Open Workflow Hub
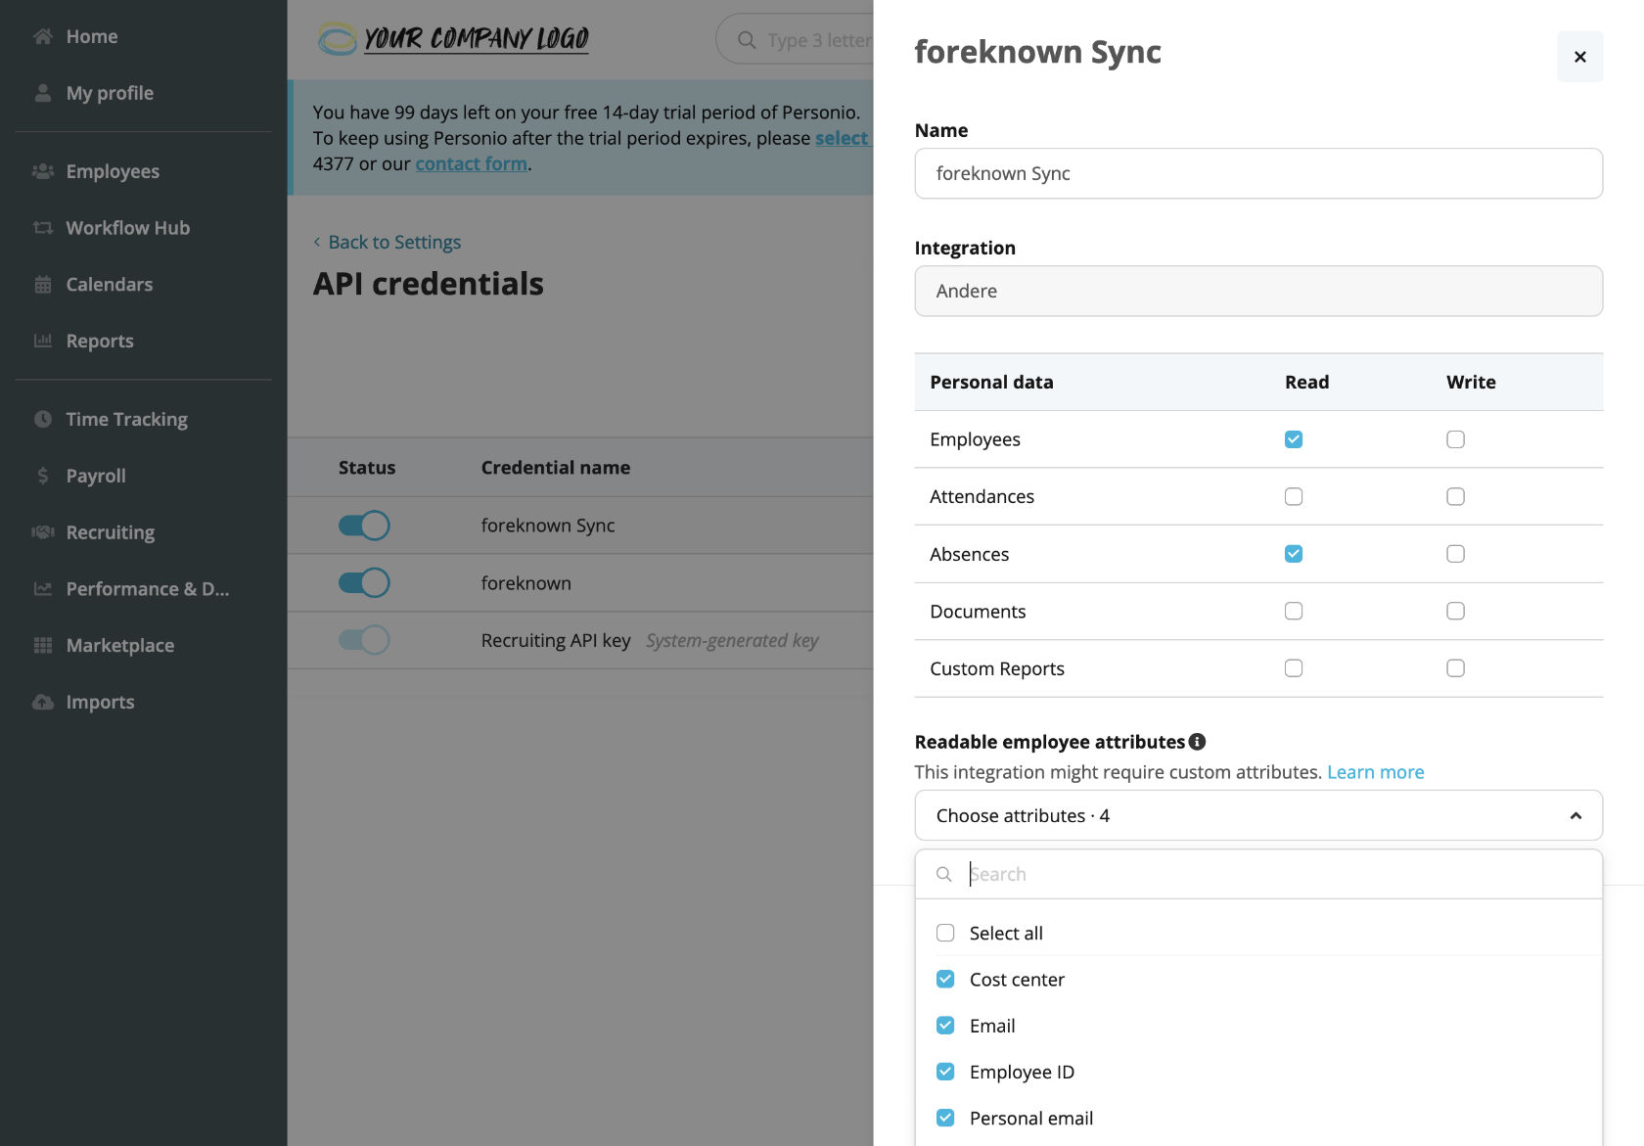1644x1146 pixels. 128,228
